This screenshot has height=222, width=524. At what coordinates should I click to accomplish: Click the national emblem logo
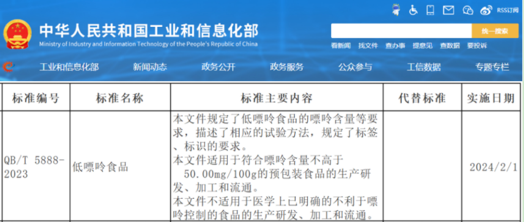(17, 35)
